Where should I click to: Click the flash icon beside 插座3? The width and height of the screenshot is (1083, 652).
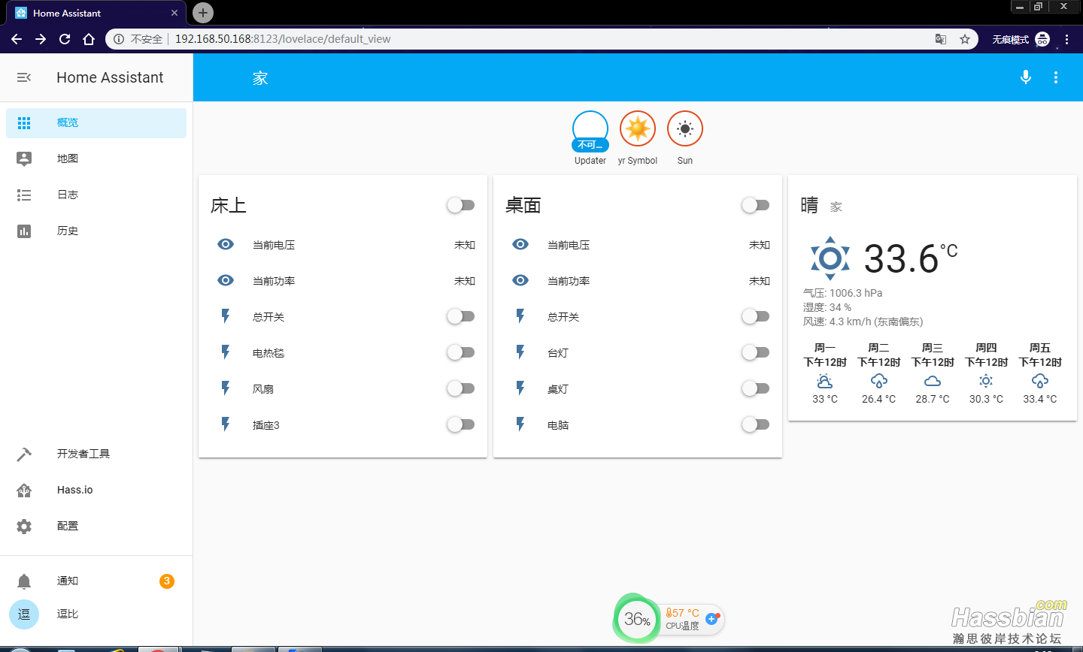[x=226, y=424]
